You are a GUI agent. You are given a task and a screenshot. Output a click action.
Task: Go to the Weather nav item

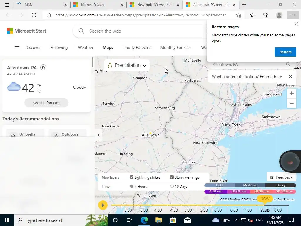point(86,47)
